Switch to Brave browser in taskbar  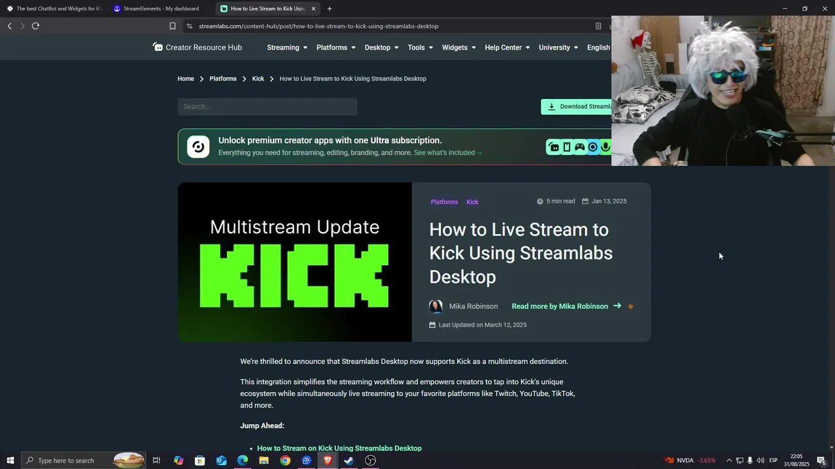pyautogui.click(x=327, y=461)
